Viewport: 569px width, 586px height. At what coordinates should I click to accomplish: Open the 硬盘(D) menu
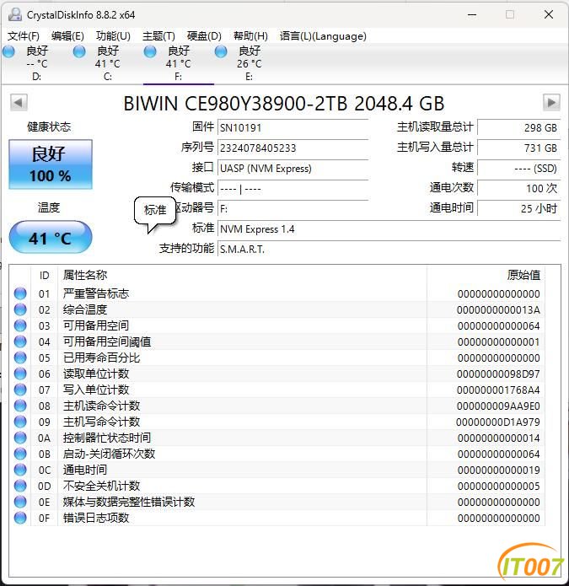pyautogui.click(x=204, y=36)
